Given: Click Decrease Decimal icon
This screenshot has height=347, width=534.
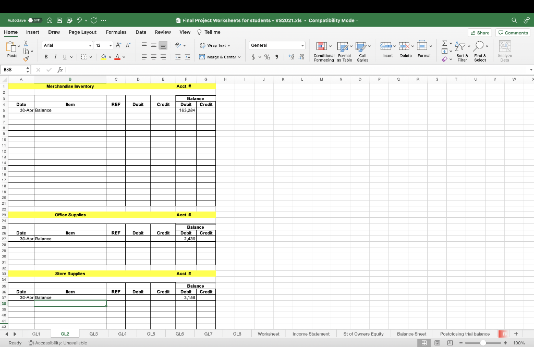Looking at the screenshot, I should pyautogui.click(x=301, y=57).
